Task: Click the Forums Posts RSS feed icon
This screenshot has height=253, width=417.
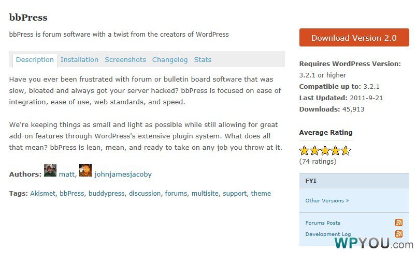Action: [399, 223]
